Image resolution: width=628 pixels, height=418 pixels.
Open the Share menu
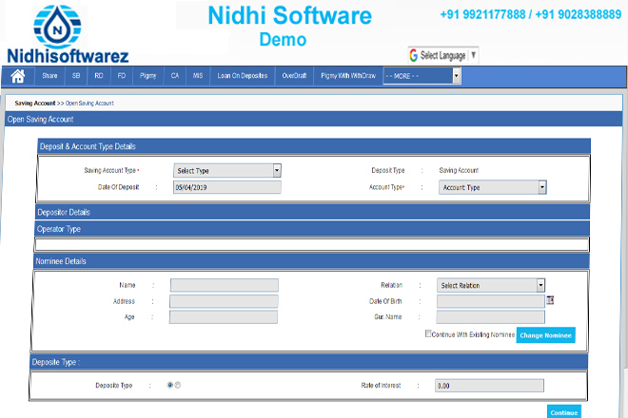49,76
